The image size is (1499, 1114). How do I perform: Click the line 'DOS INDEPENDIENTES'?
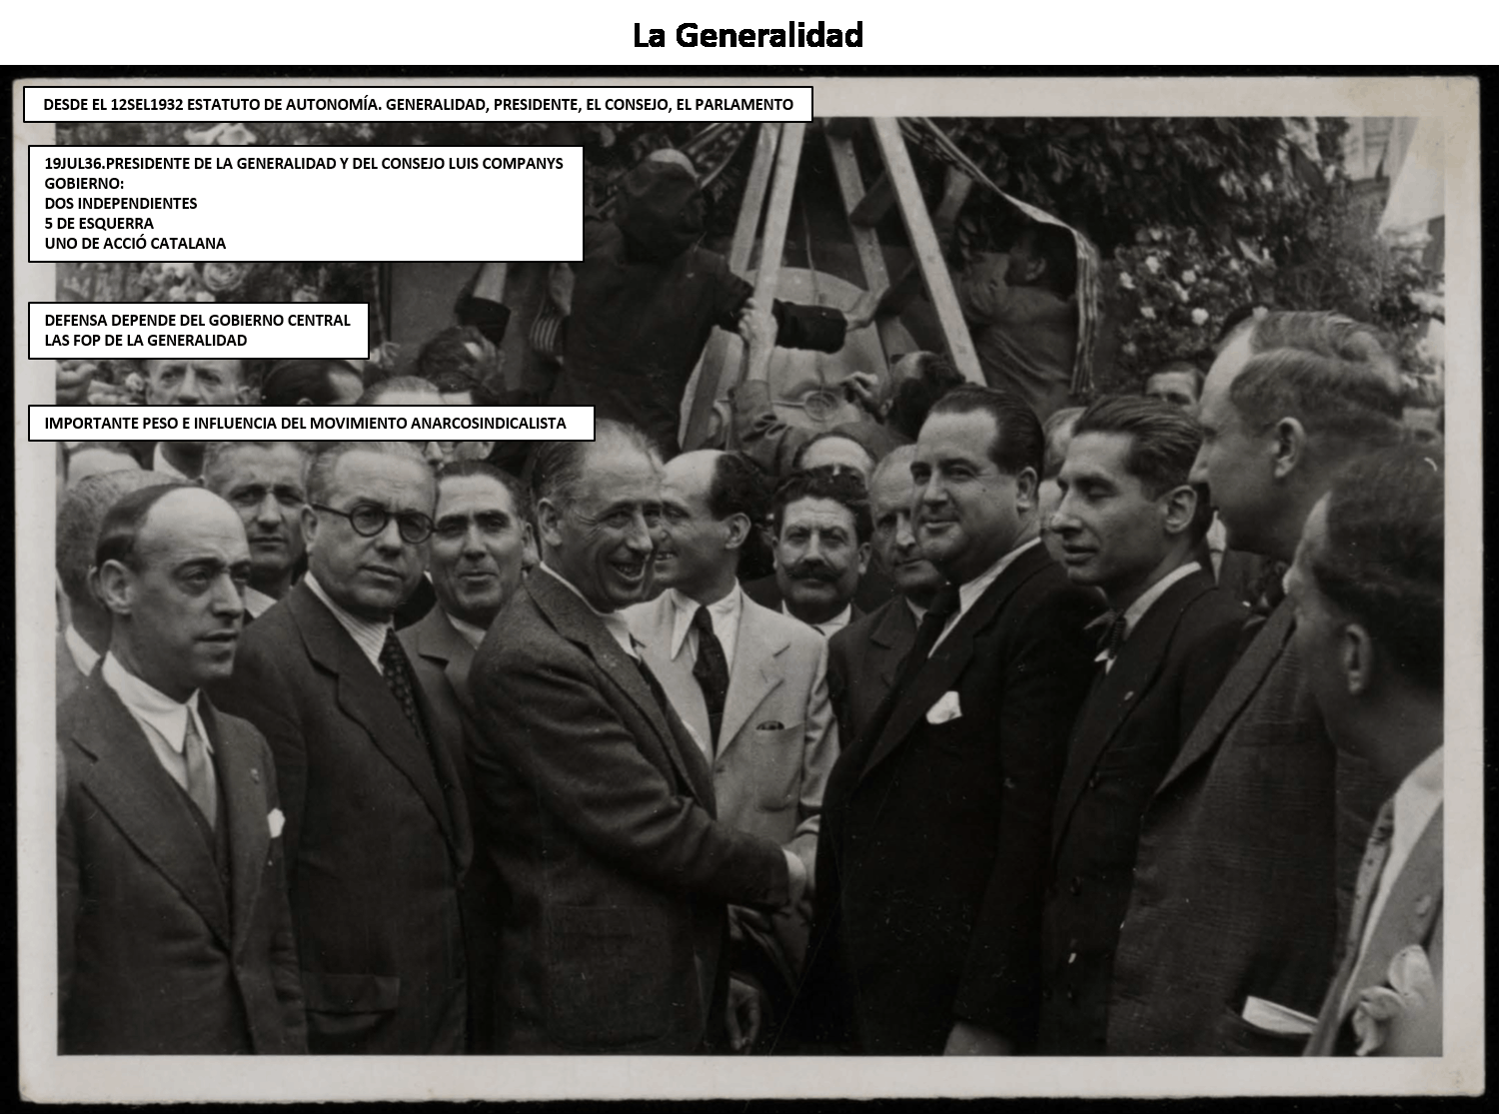[x=121, y=203]
